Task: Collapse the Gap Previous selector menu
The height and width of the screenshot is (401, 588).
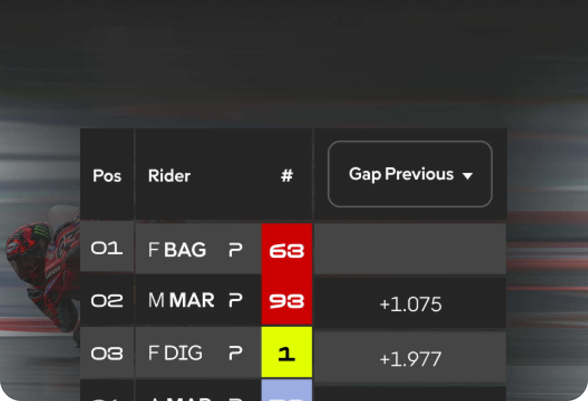Action: pos(410,174)
